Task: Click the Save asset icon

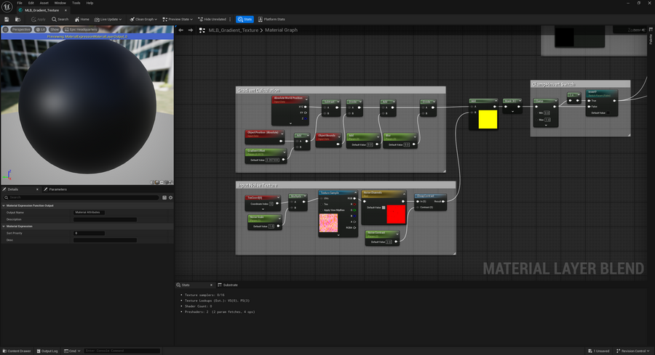Action: 5,19
